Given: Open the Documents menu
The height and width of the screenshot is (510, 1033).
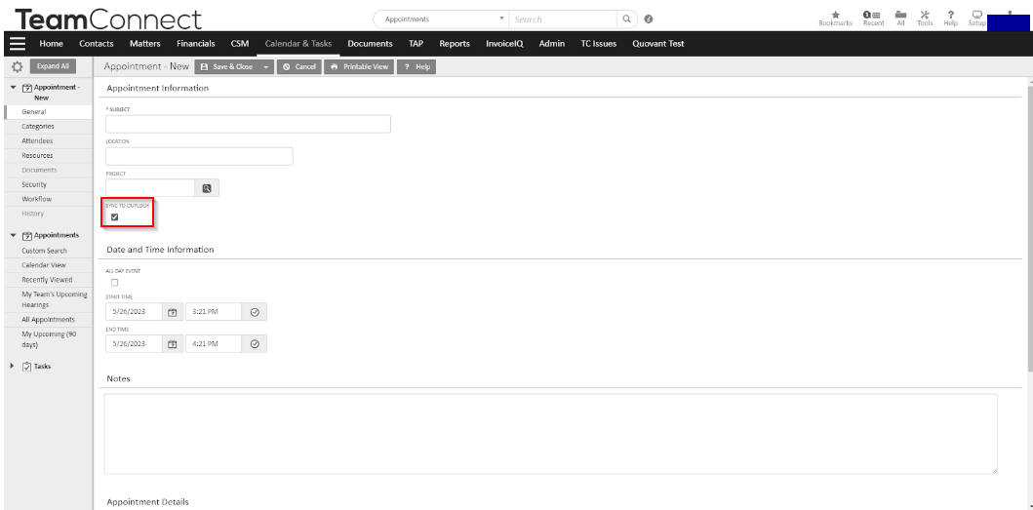Looking at the screenshot, I should (x=371, y=44).
